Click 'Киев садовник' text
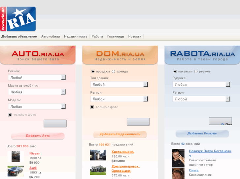The image size is (240, 179). tap(200, 175)
